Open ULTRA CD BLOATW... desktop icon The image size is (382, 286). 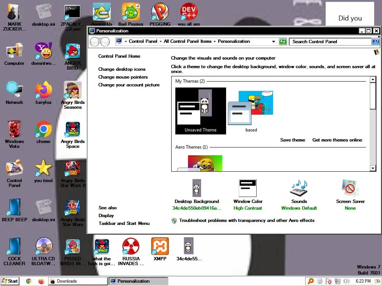coord(43,252)
